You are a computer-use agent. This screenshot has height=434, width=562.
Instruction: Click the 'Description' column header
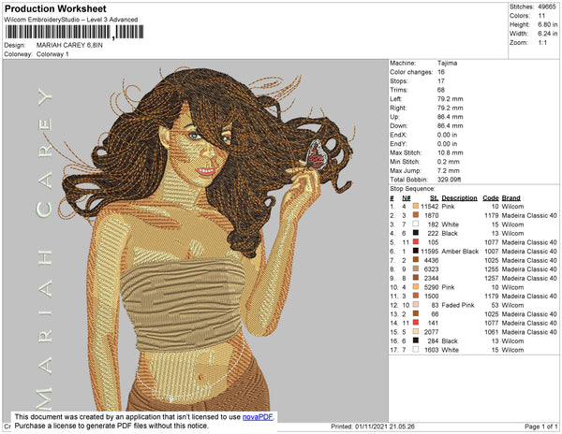pos(459,198)
